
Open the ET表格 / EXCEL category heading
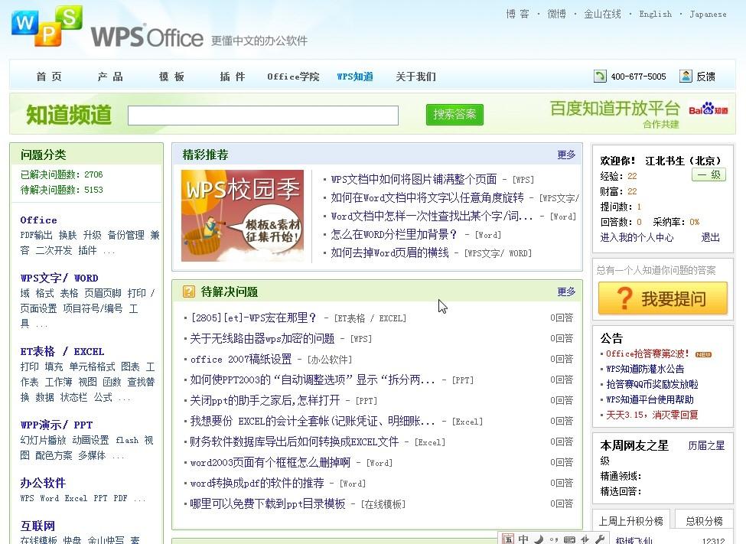pos(62,352)
